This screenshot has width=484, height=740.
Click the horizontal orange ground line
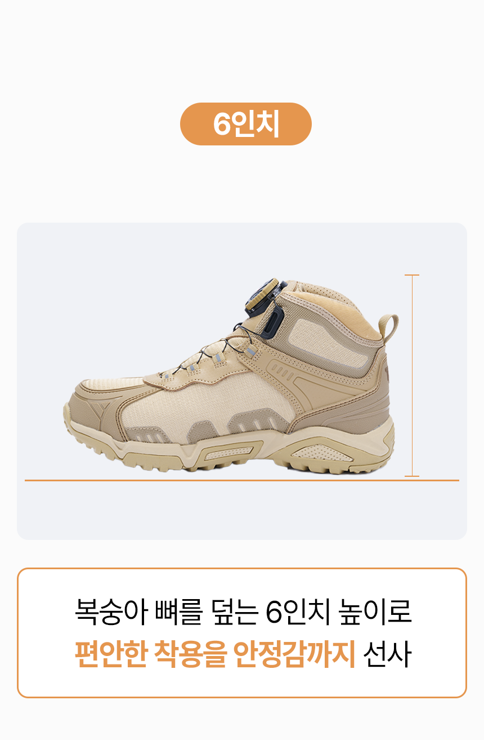242,480
